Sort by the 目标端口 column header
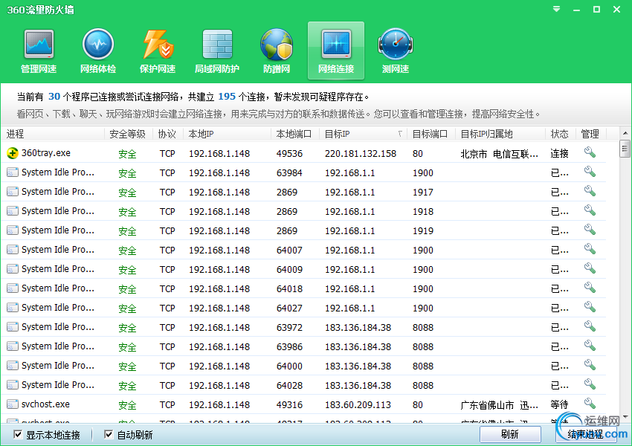This screenshot has width=632, height=446. click(x=431, y=134)
